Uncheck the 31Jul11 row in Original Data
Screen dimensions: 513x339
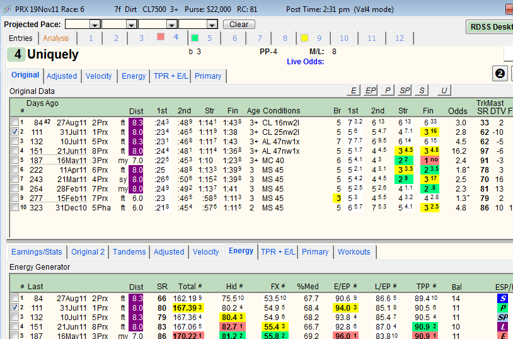(x=14, y=132)
